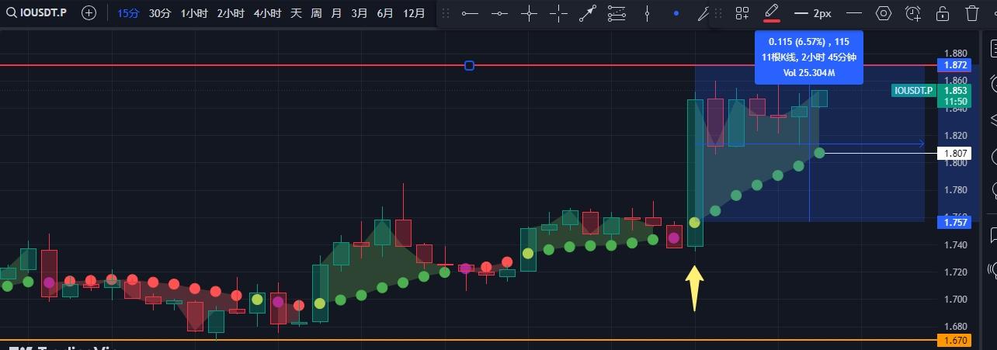Viewport: 997px width, 350px height.
Task: Select the horizontal line drawing tool
Action: 500,13
